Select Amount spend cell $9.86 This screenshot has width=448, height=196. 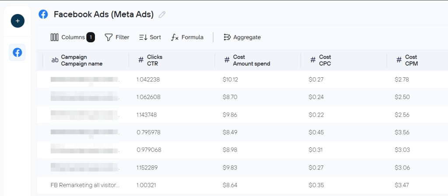(230, 115)
